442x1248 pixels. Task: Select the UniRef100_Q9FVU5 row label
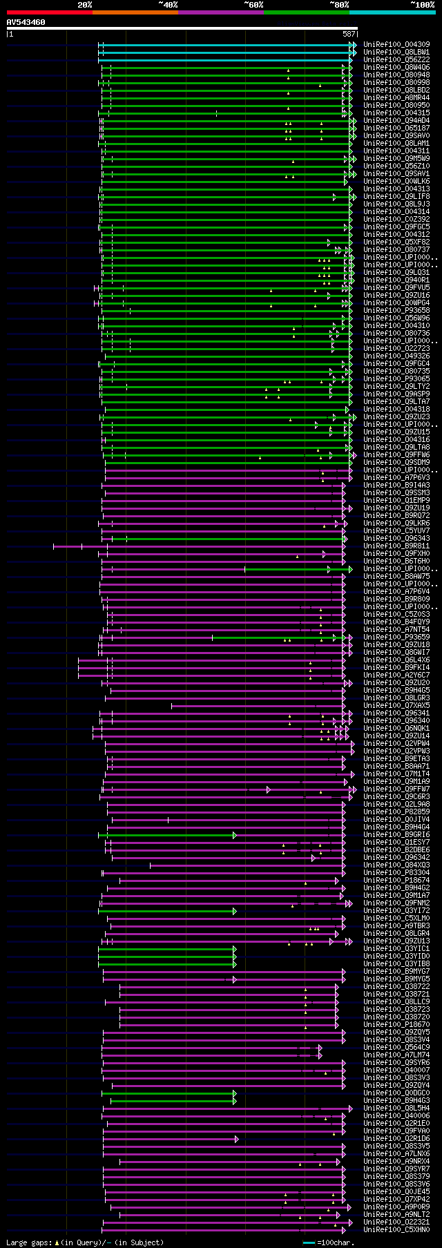[x=396, y=288]
